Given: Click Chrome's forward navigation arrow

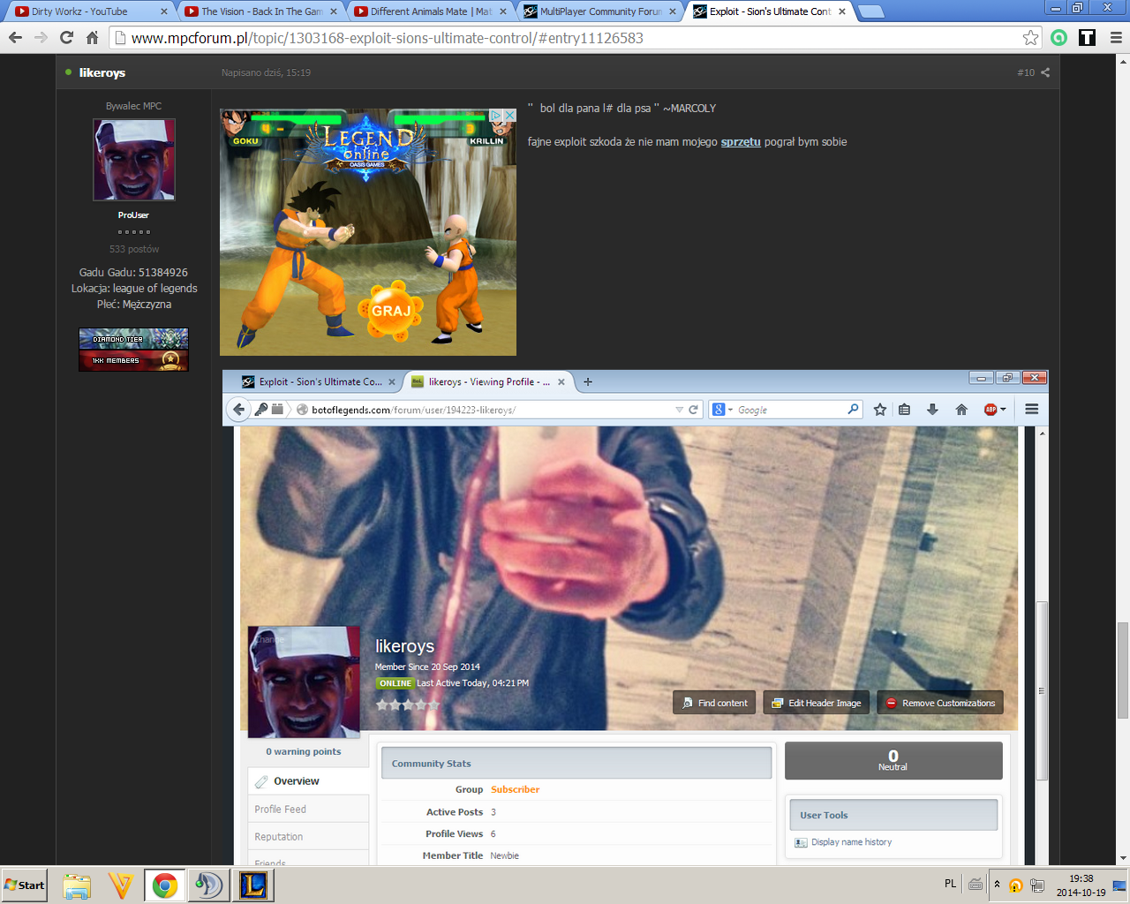Looking at the screenshot, I should (41, 37).
